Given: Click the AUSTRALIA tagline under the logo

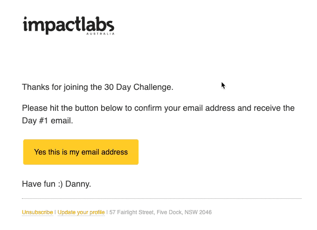Looking at the screenshot, I should (x=101, y=34).
